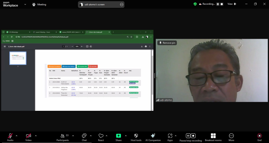Image resolution: width=269 pixels, height=143 pixels.
Task: Open the AI Companion
Action: [x=153, y=136]
